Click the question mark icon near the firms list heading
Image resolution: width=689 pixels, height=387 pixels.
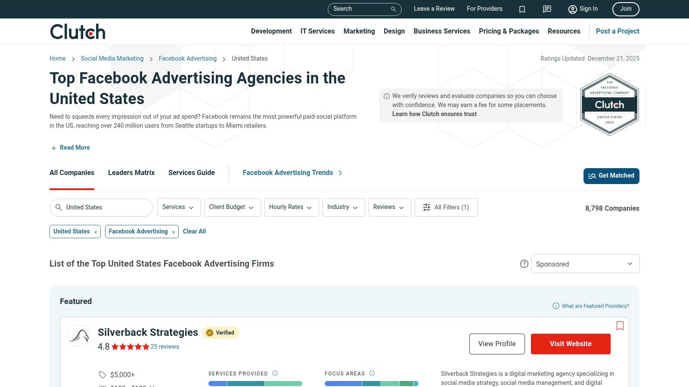[x=524, y=264]
